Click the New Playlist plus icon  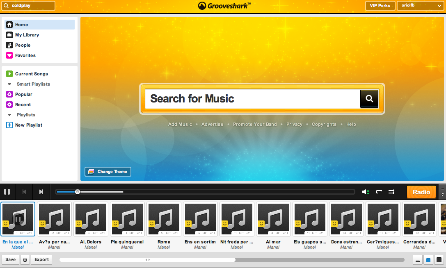(9, 125)
